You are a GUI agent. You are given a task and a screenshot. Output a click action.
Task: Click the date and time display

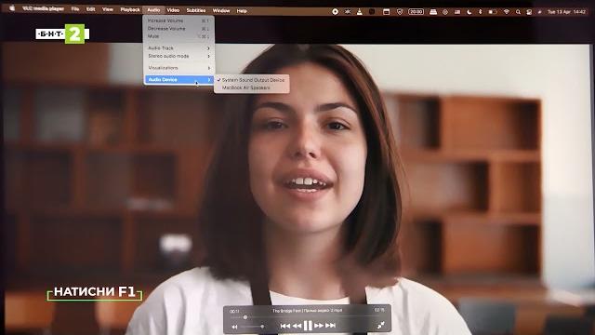coord(566,12)
